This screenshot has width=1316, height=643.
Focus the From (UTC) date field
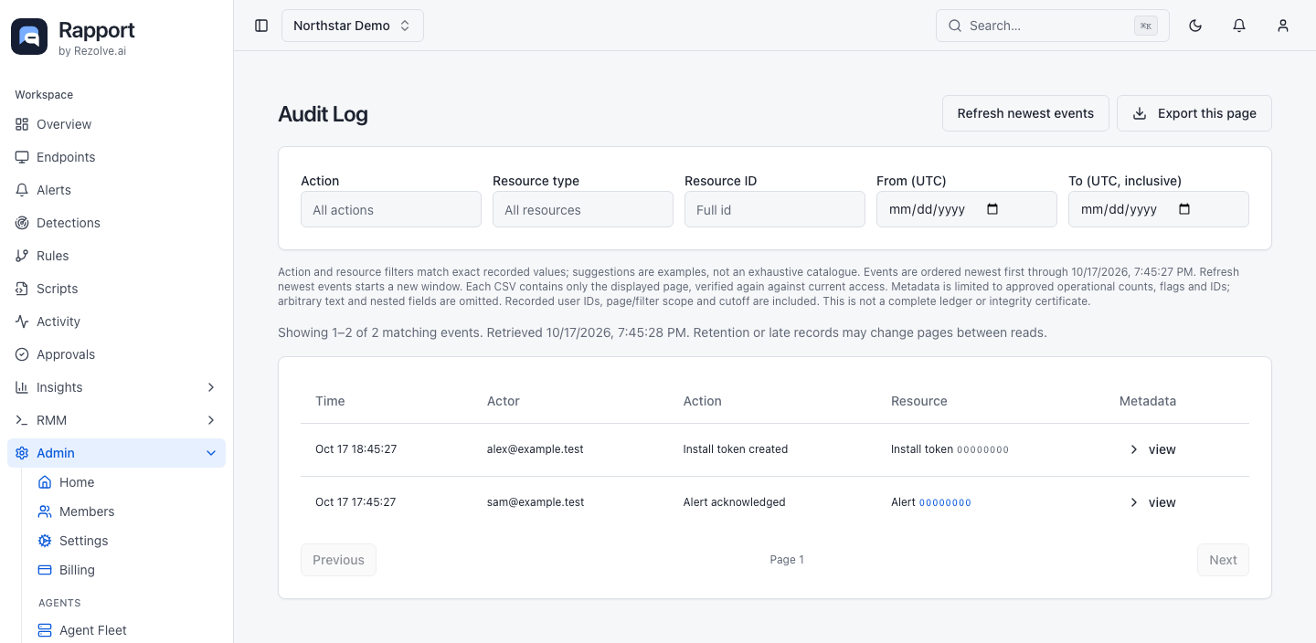tap(967, 209)
